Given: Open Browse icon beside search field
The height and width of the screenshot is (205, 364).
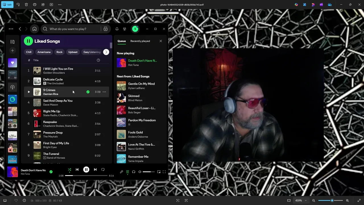Looking at the screenshot, I should pos(106,29).
